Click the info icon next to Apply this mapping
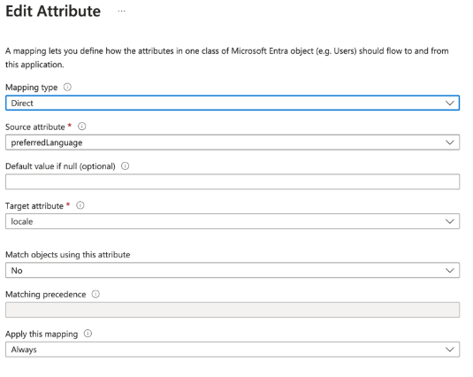 click(88, 334)
